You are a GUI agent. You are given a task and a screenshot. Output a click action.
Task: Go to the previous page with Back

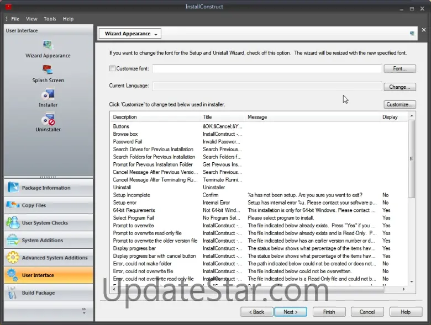coord(257,312)
